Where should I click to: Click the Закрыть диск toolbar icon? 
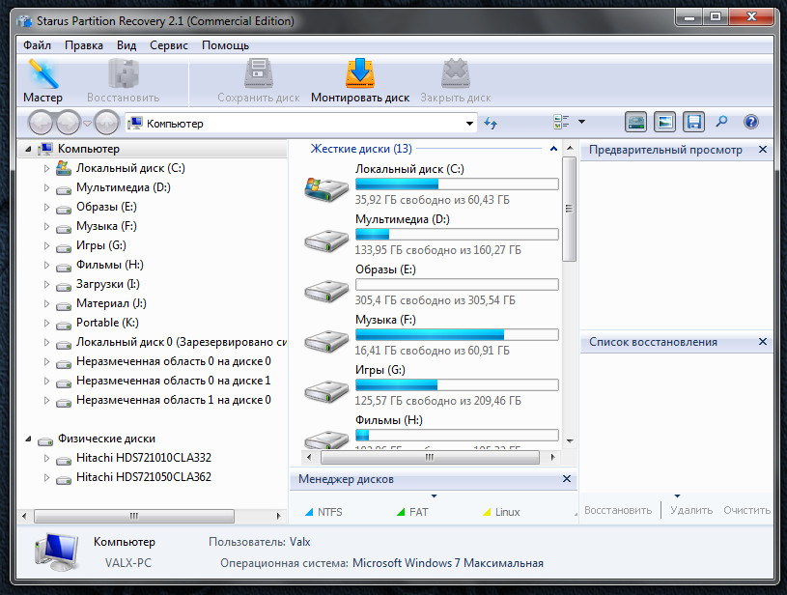tap(455, 73)
